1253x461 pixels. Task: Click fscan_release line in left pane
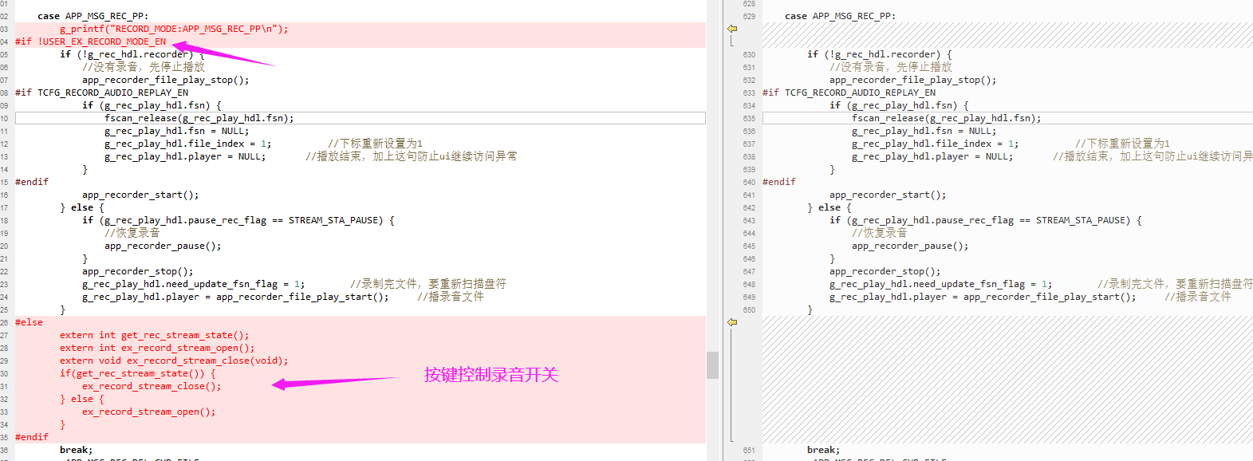click(199, 118)
